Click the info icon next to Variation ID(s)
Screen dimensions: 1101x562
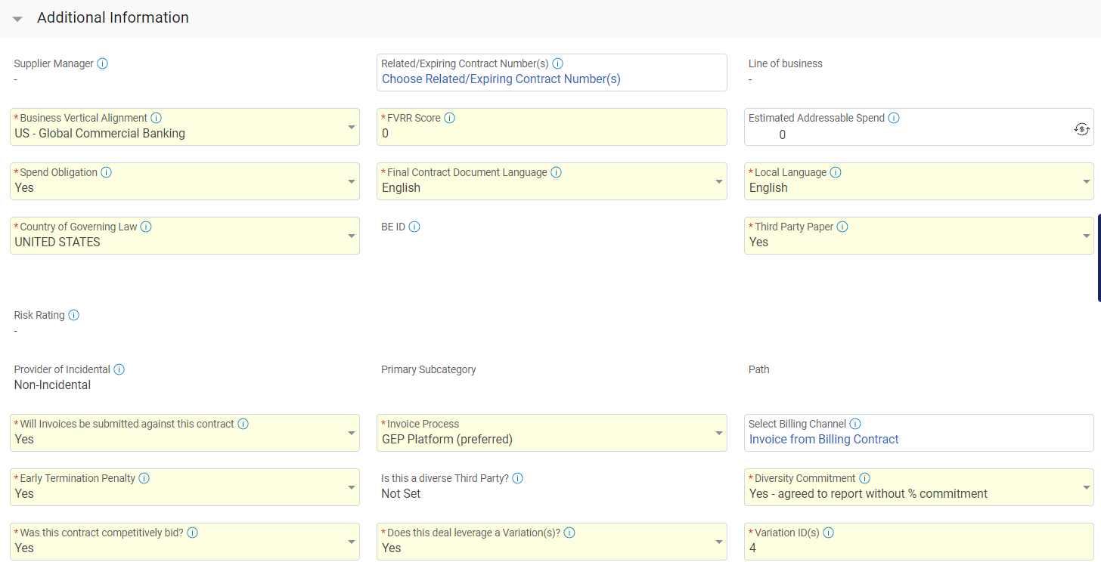(x=828, y=533)
